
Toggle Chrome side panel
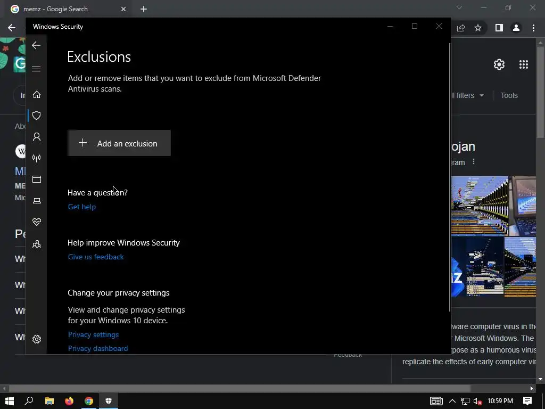pos(499,28)
